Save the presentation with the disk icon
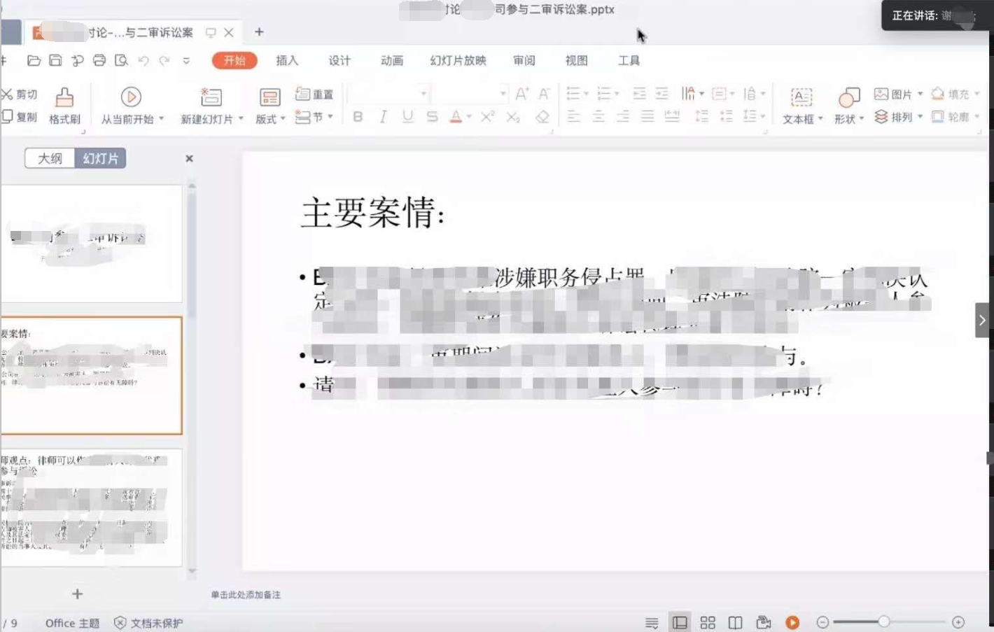This screenshot has width=994, height=632. pos(55,61)
